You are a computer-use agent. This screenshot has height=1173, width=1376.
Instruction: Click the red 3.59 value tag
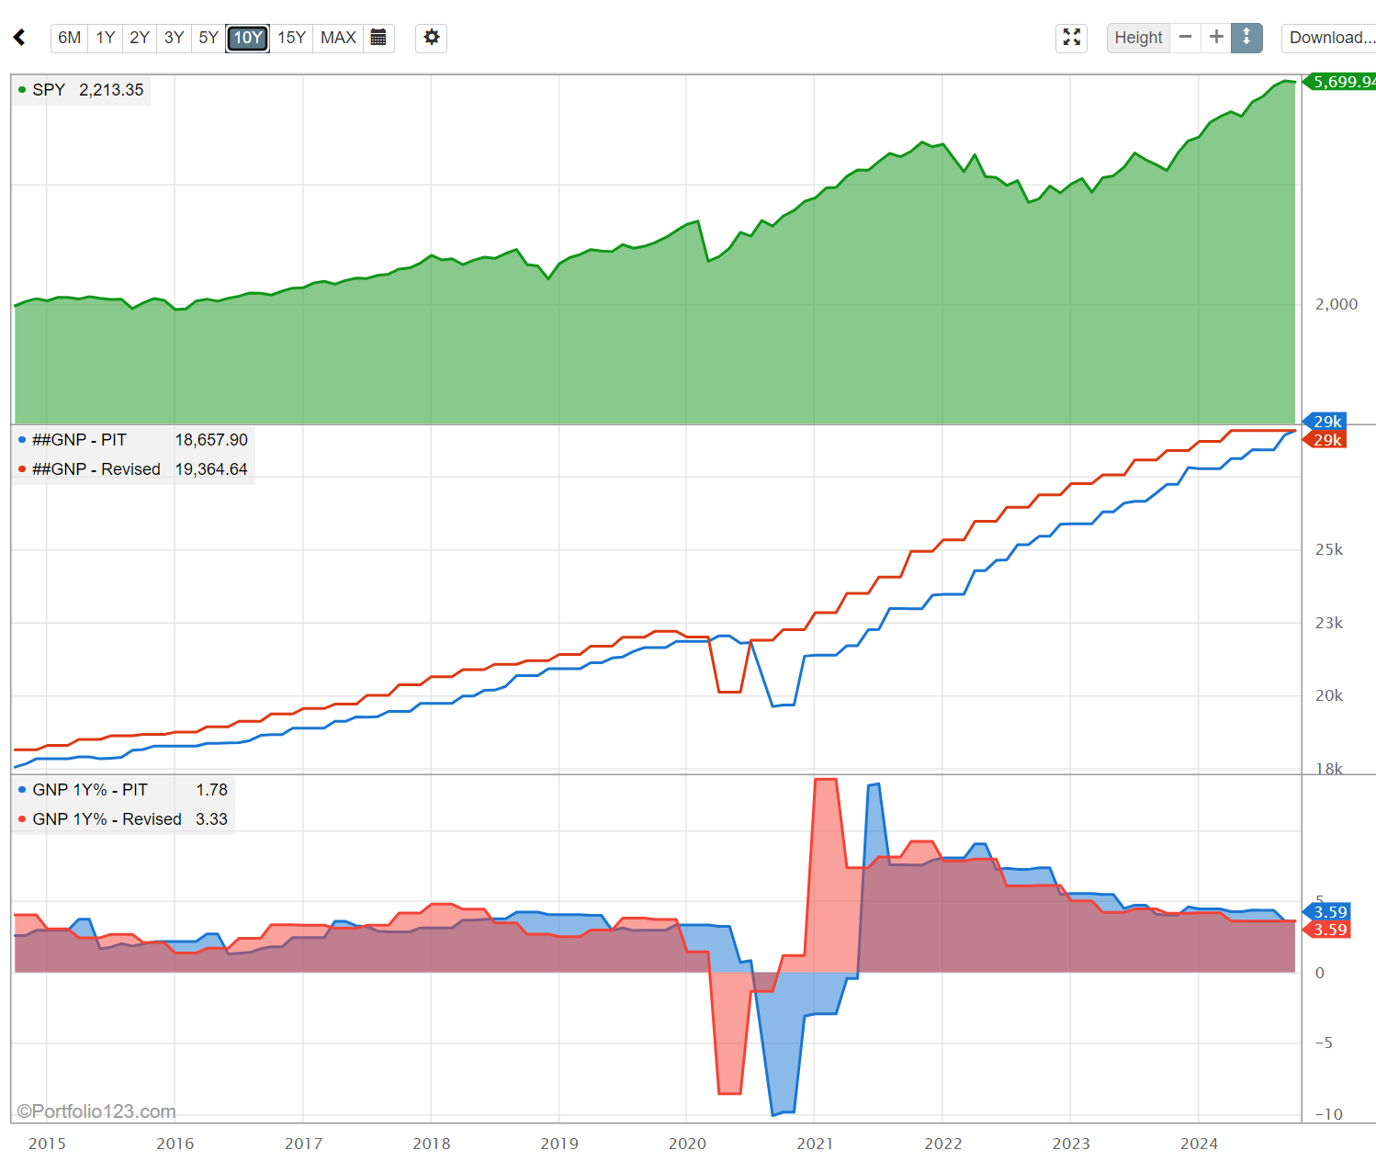(x=1327, y=930)
